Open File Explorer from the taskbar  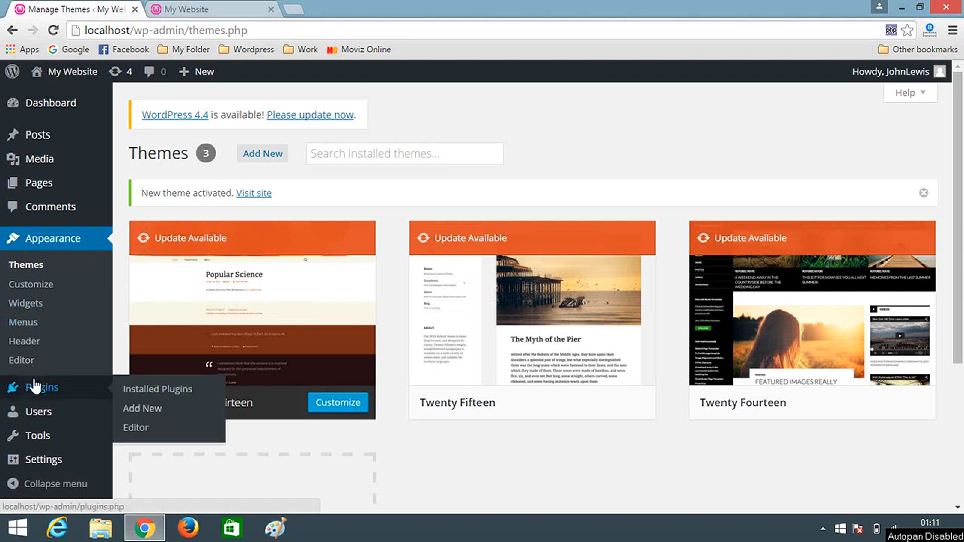[x=100, y=528]
